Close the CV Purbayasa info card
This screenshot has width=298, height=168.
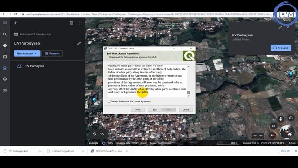(x=288, y=28)
